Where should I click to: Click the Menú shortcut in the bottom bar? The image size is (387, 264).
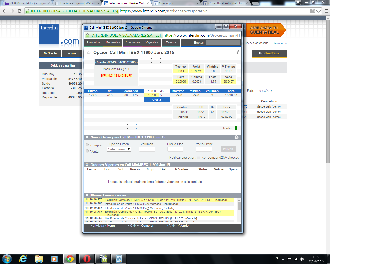[x=103, y=226]
